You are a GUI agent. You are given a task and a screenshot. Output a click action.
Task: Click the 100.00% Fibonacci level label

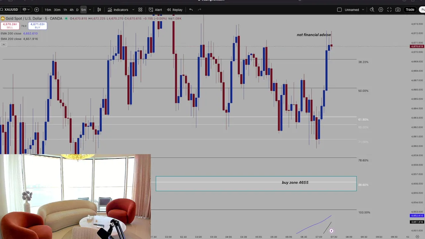point(364,212)
